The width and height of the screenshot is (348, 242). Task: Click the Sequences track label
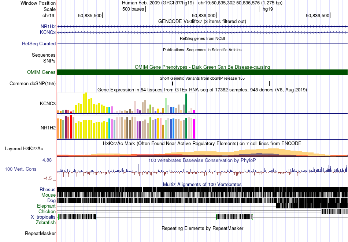point(44,55)
